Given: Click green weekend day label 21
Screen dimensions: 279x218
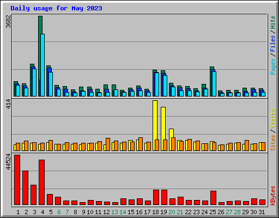Looking at the screenshot, I should click(x=180, y=212).
